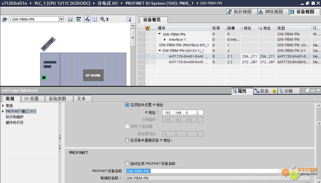The image size is (321, 183).
Task: Toggle the 使用 IP 路由器 checkbox
Action: (127, 126)
